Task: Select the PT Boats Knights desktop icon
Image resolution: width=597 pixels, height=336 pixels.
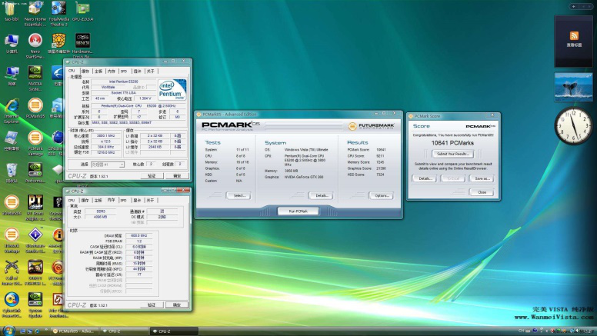Action: pos(35,208)
